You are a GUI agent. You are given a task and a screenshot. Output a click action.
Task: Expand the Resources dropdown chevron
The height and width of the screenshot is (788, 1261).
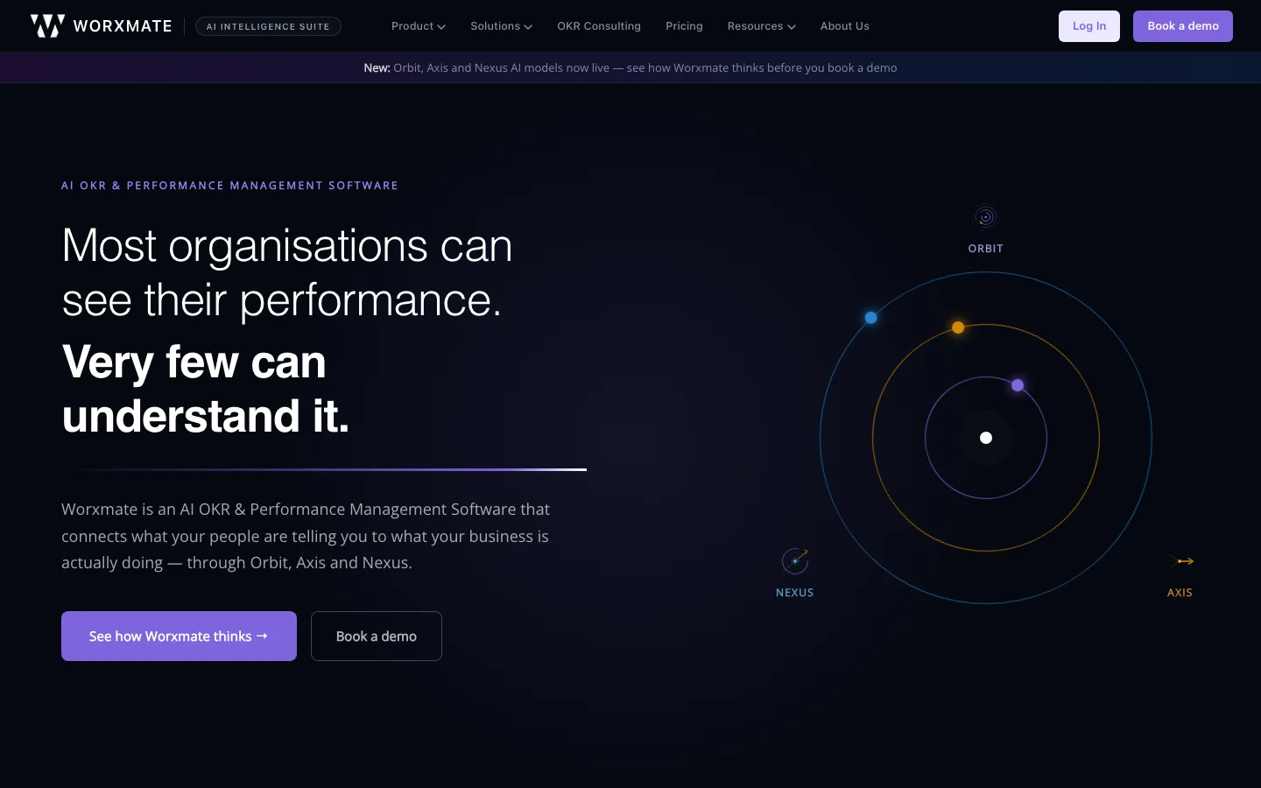[792, 27]
